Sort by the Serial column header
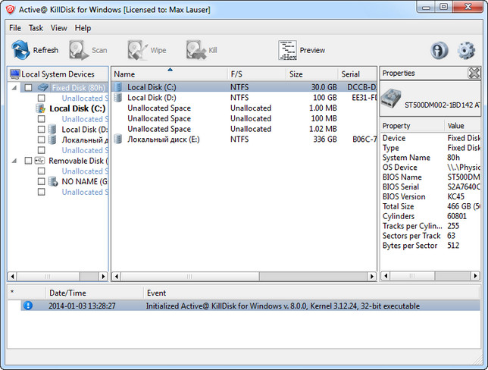The image size is (488, 370). pyautogui.click(x=358, y=74)
